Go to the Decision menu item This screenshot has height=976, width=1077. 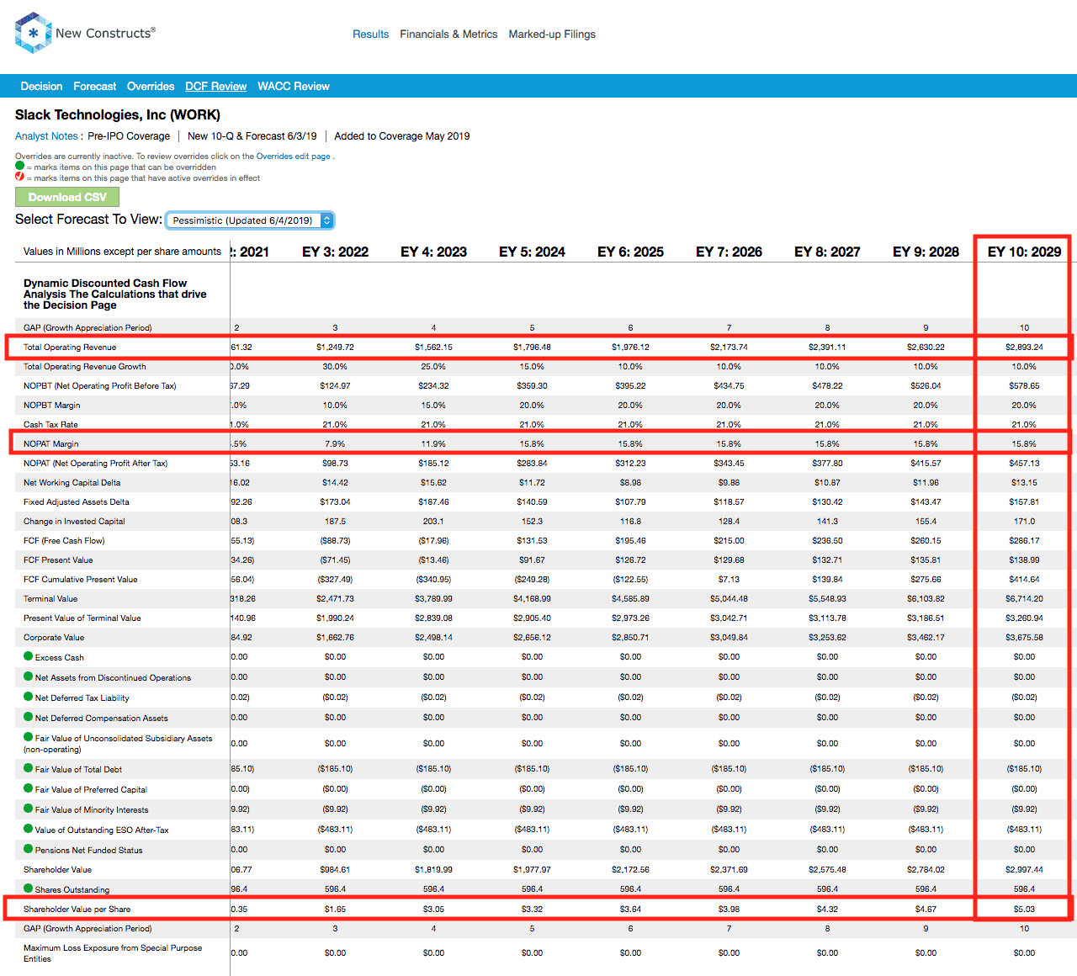[41, 87]
